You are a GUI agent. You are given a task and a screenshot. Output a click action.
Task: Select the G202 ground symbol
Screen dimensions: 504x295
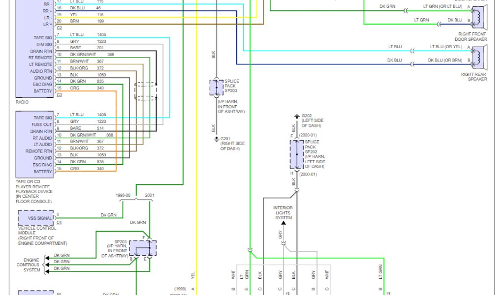(x=296, y=117)
